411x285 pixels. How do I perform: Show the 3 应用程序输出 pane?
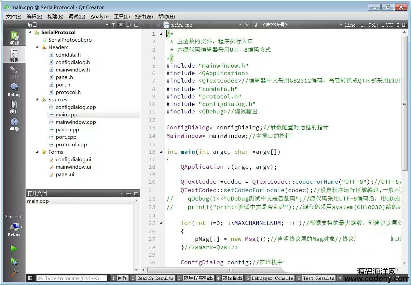195,278
